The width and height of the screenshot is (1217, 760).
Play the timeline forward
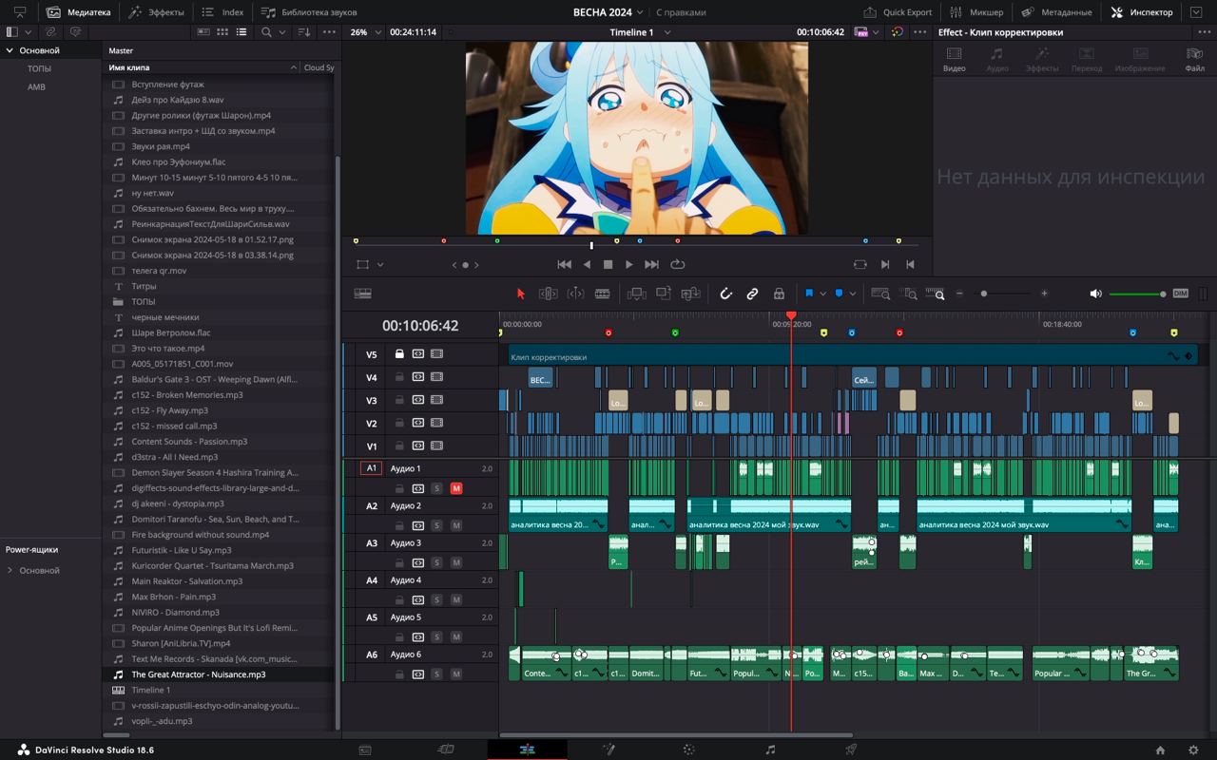(x=629, y=264)
